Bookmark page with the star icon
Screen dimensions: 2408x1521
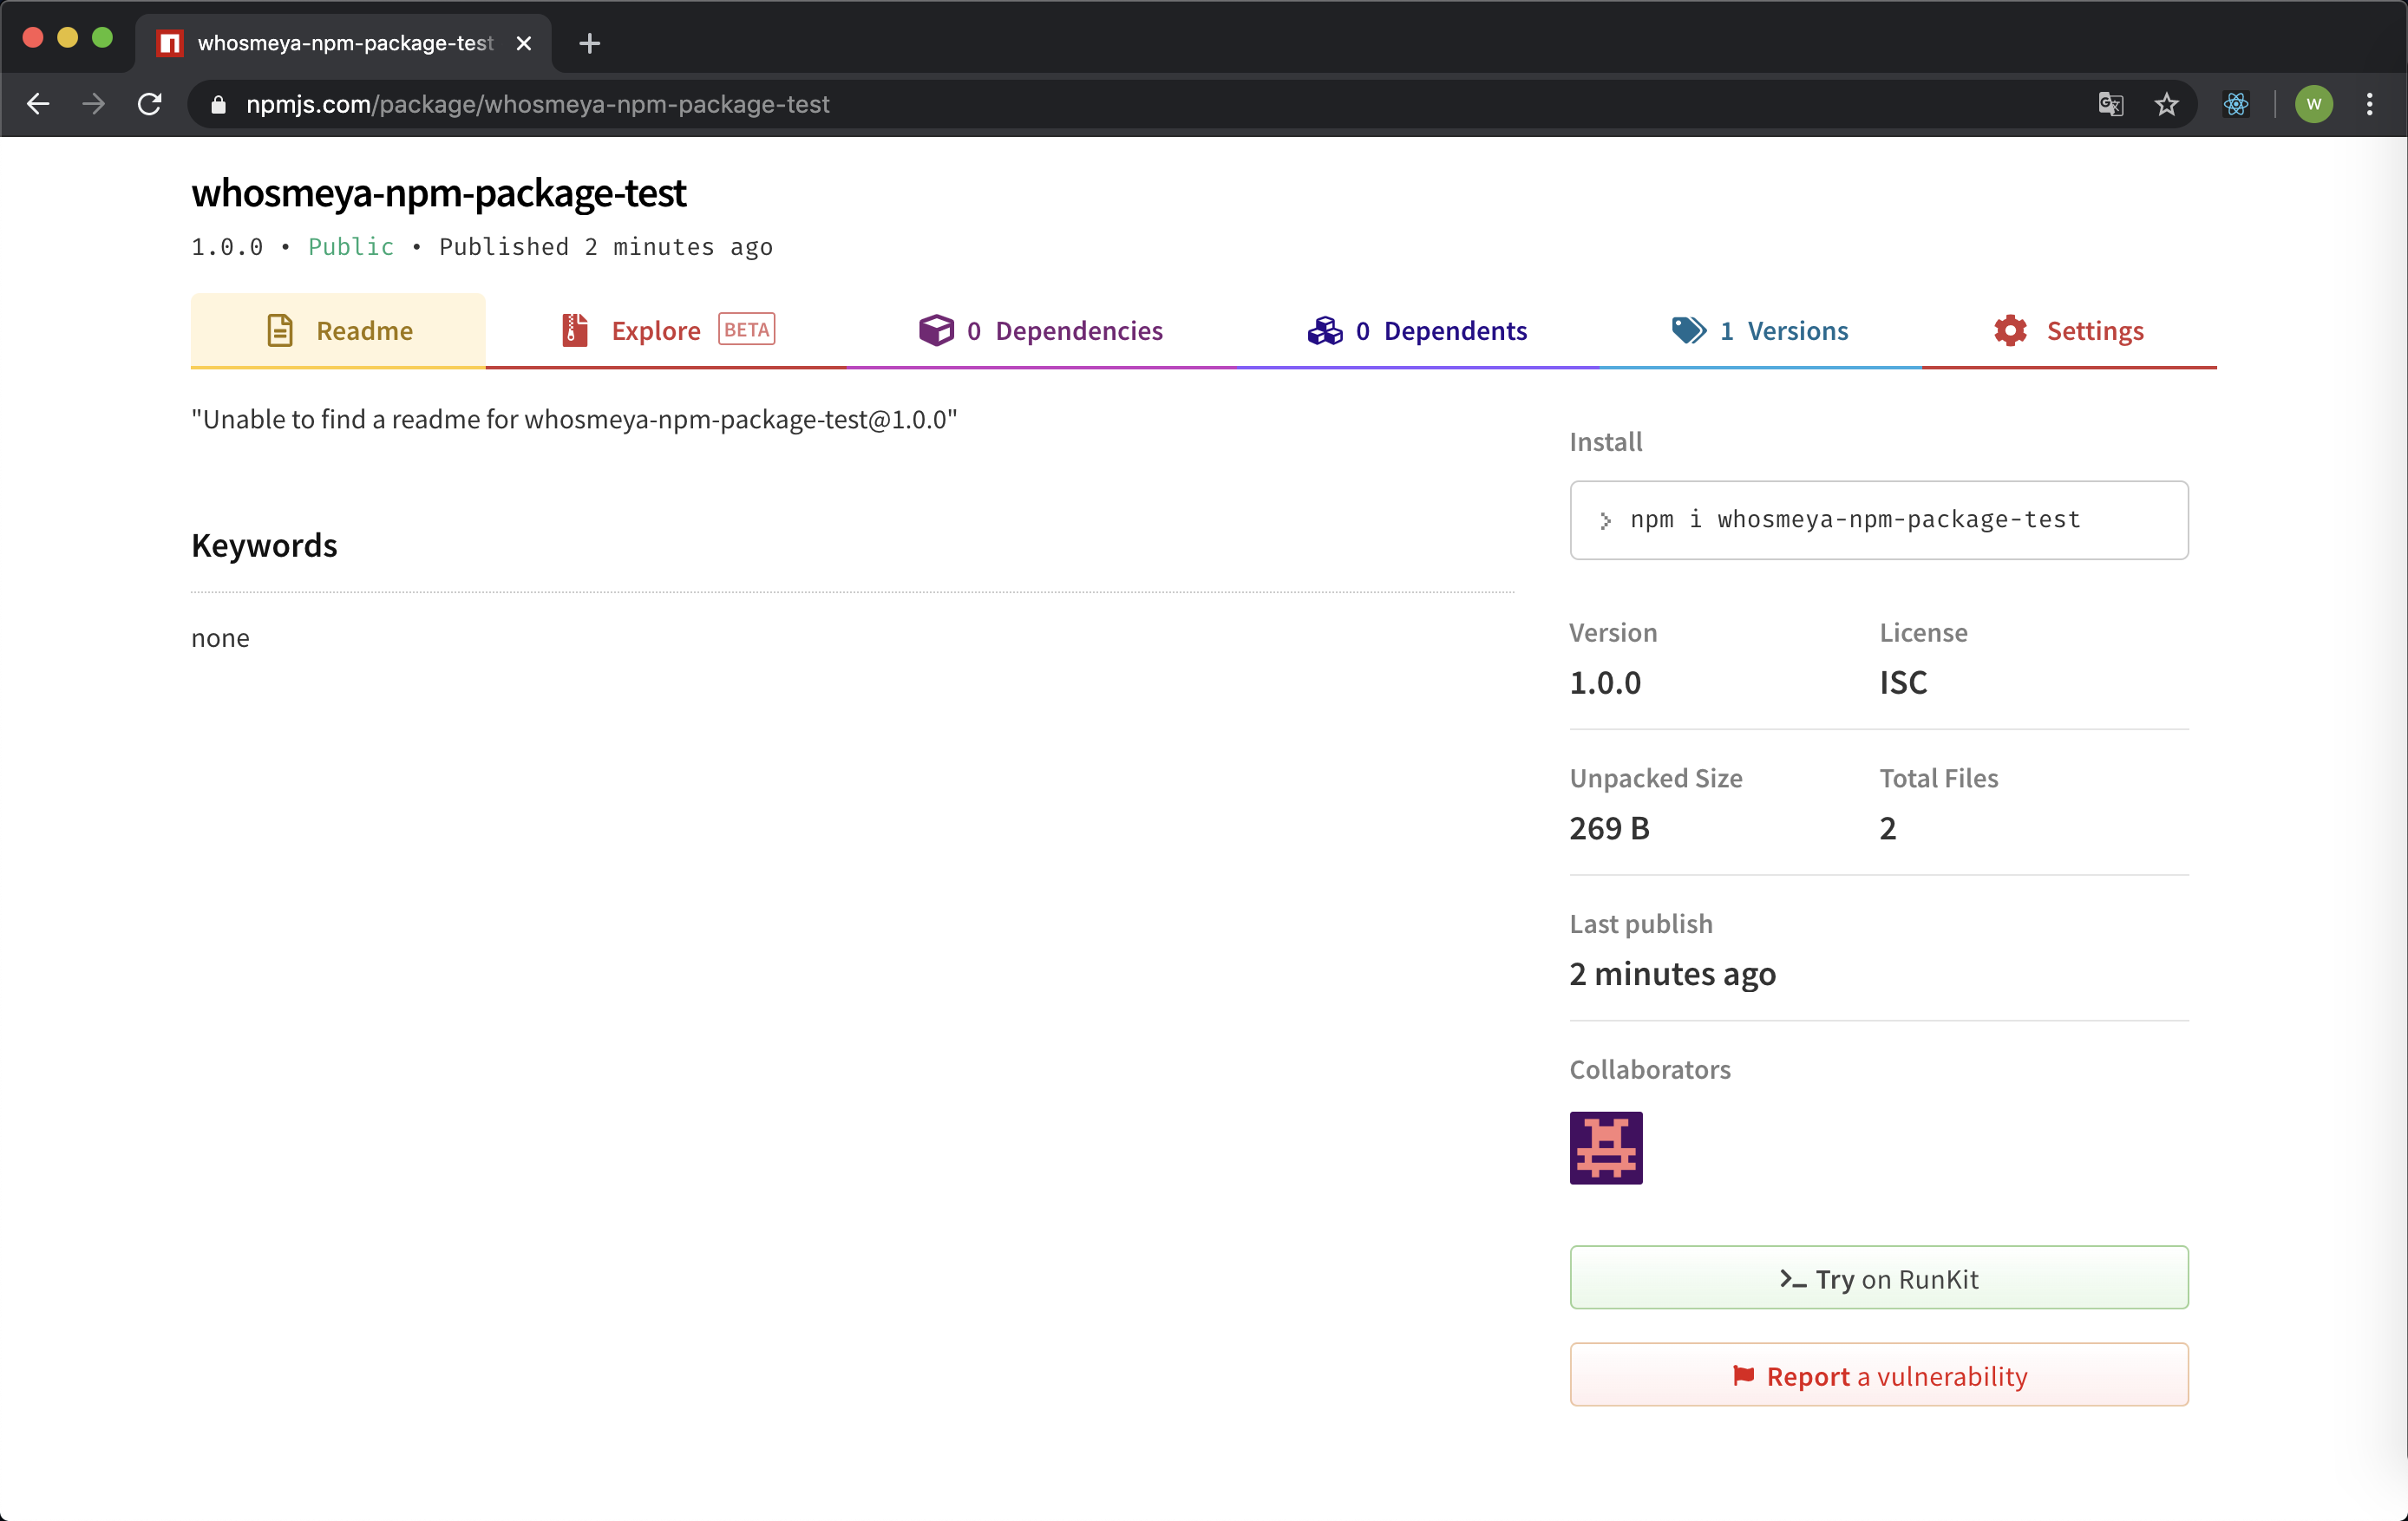(2166, 104)
